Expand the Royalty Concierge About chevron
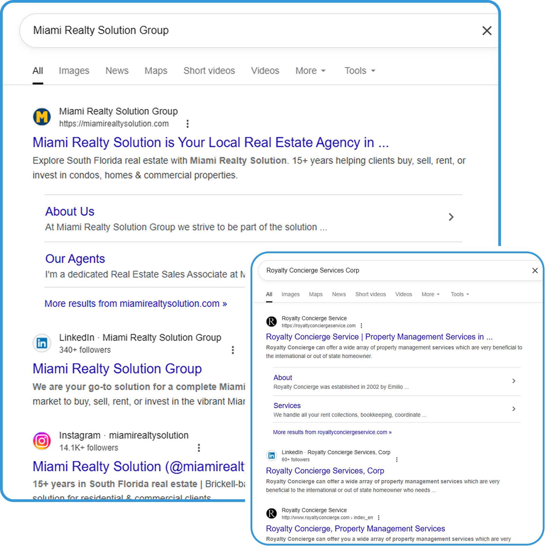The height and width of the screenshot is (551, 550). 514,381
